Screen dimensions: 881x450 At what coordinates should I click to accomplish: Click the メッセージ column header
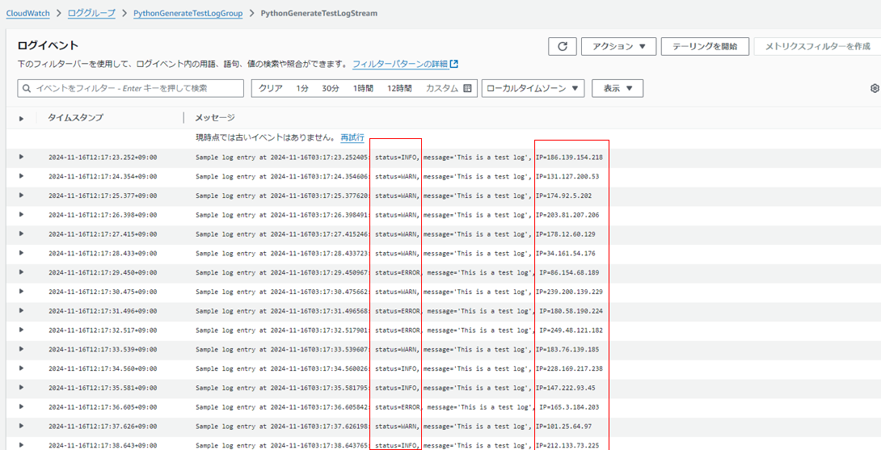(x=215, y=118)
